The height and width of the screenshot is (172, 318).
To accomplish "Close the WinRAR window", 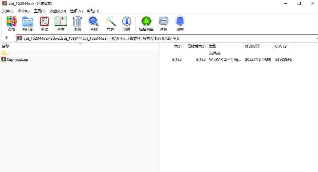I will point(313,3).
